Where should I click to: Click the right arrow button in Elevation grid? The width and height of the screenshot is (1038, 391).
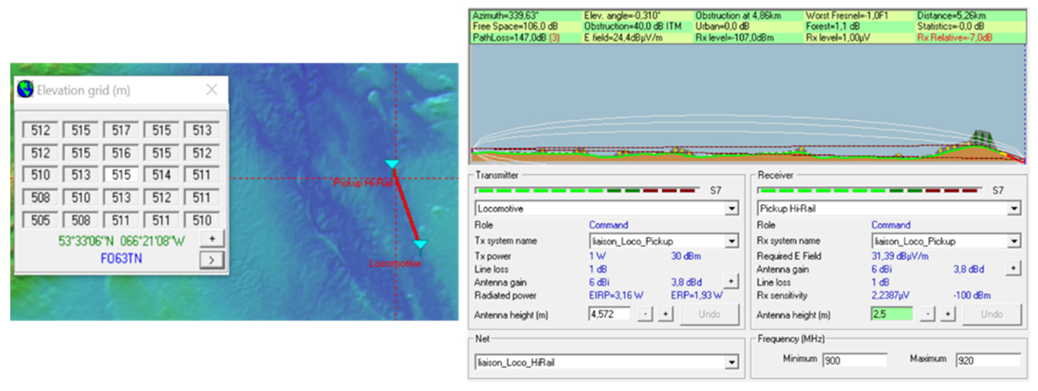(x=212, y=260)
